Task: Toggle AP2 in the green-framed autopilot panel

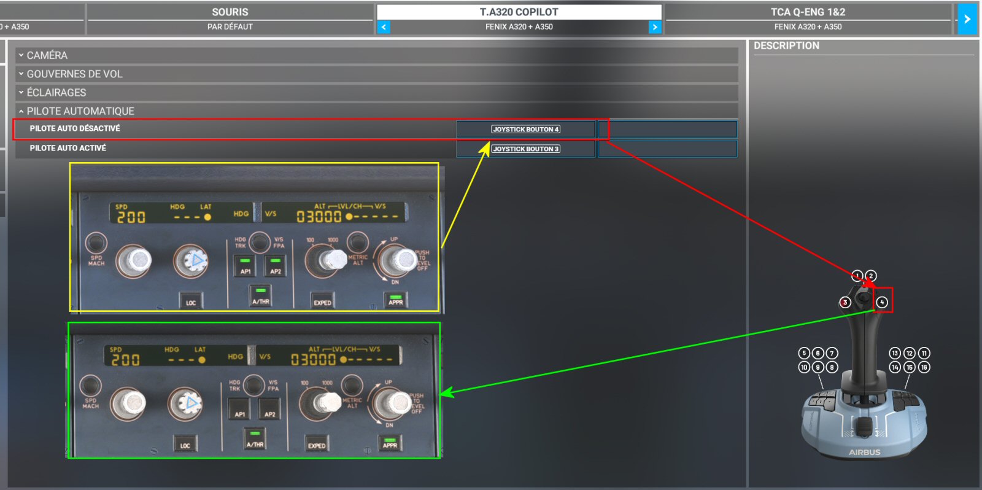Action: click(269, 409)
